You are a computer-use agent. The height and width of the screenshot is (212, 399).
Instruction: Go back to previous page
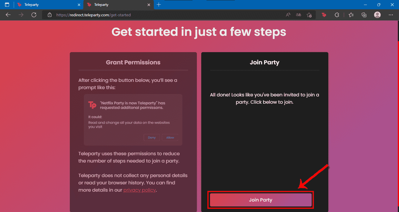8,15
